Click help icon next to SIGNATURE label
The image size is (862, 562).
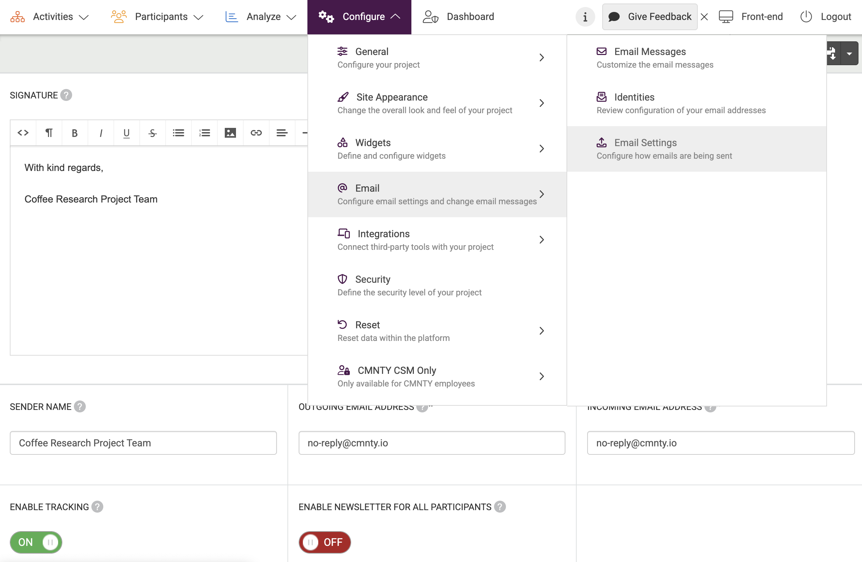pyautogui.click(x=66, y=95)
